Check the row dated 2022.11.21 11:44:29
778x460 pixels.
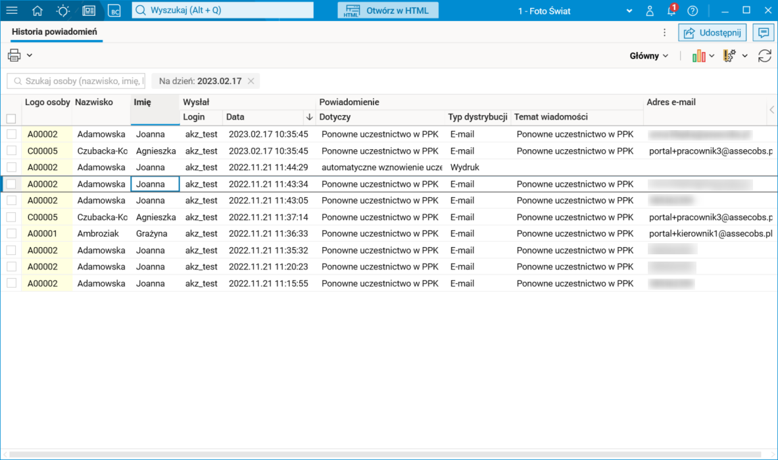[11, 167]
